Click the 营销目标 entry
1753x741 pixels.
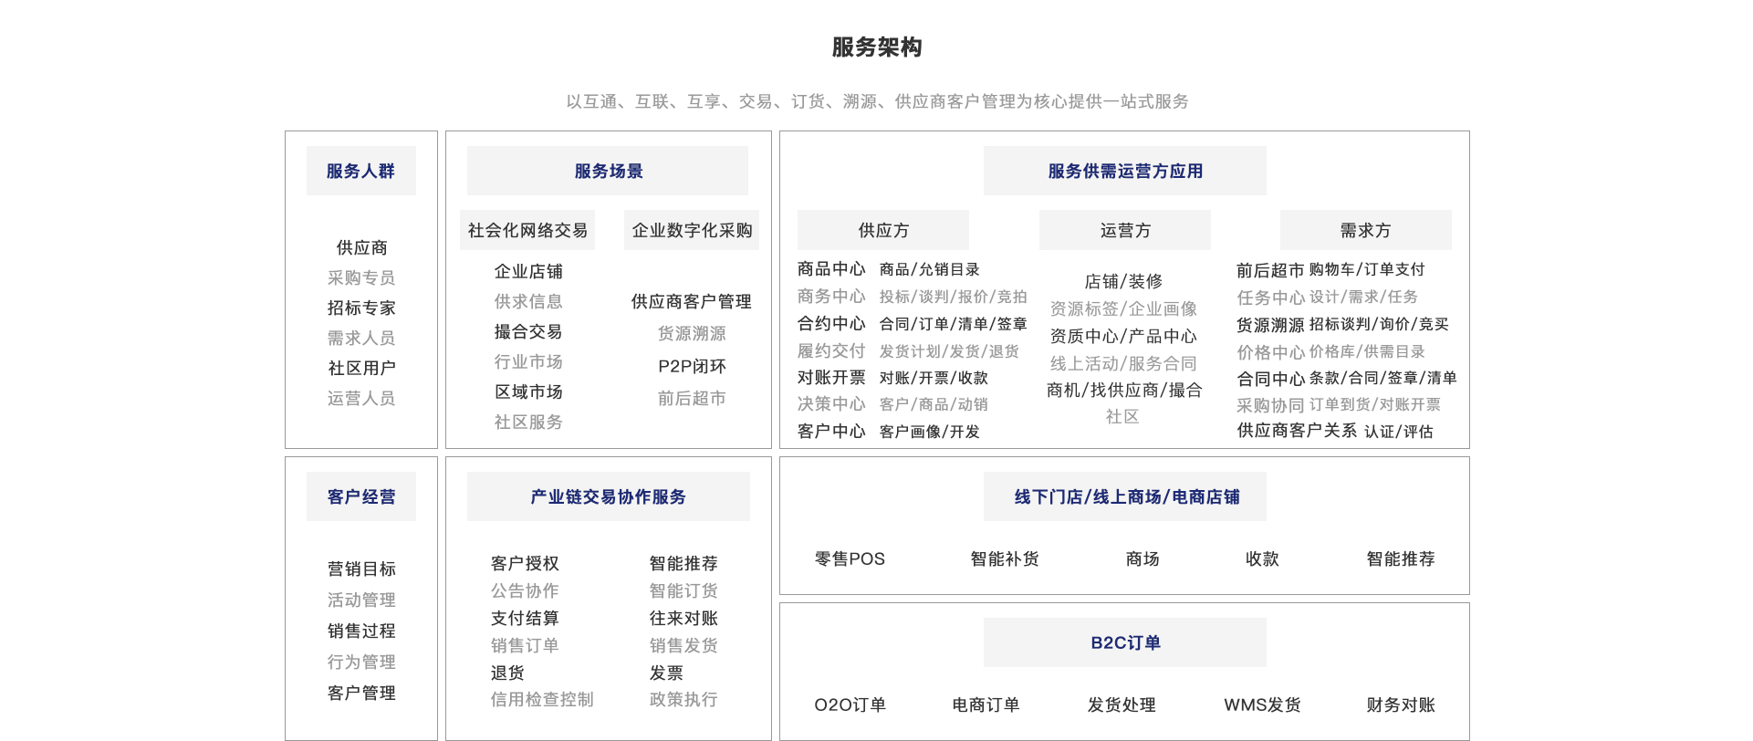(361, 569)
